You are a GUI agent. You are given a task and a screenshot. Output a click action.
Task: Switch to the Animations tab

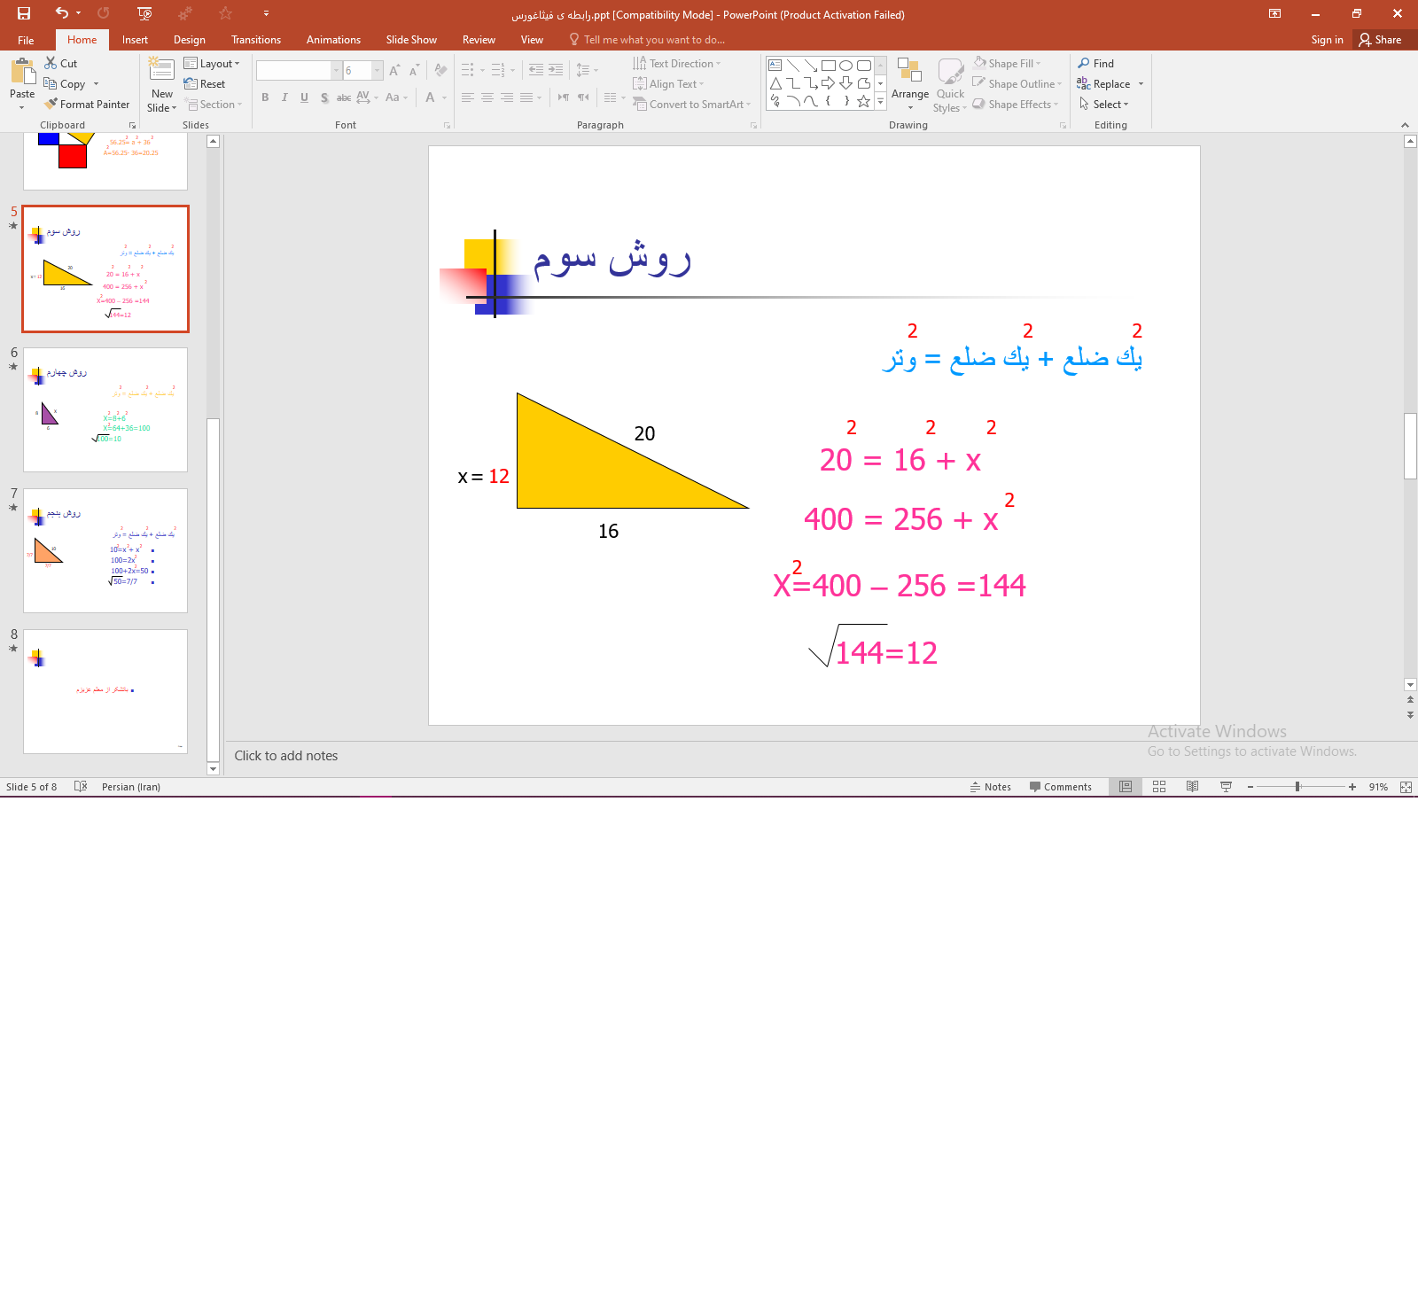[x=333, y=40]
